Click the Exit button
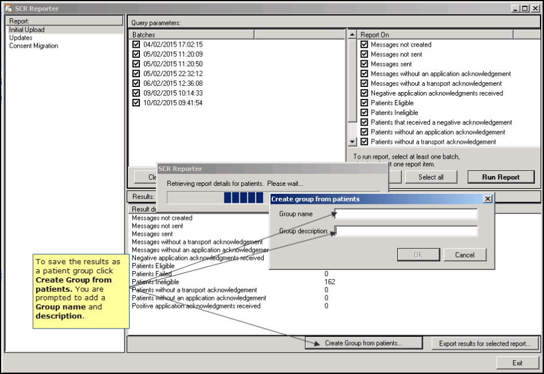Viewport: 544px width, 374px height. pos(517,363)
